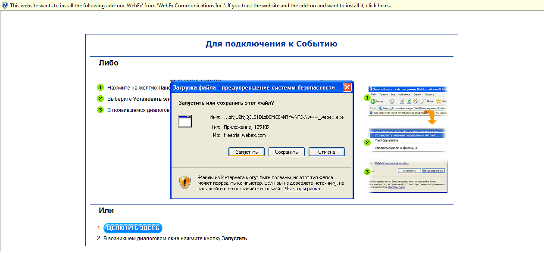The image size is (544, 254).
Task: Click the Запустить button in the dialog
Action: [x=247, y=152]
